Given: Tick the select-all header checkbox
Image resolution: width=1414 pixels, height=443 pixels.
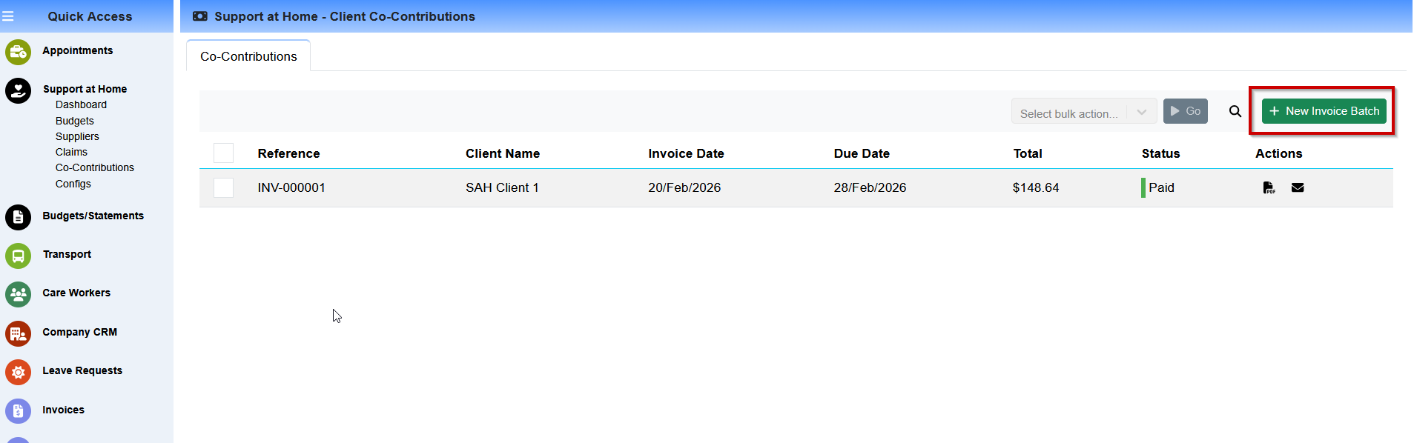Looking at the screenshot, I should point(223,153).
